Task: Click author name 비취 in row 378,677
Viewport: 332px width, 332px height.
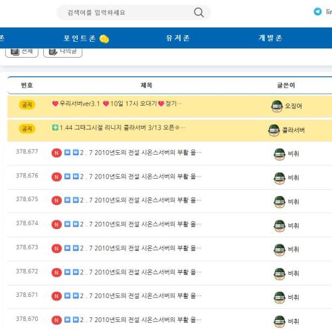Action: (x=293, y=154)
